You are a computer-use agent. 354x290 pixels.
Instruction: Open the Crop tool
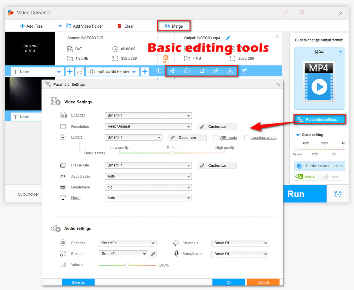point(201,71)
